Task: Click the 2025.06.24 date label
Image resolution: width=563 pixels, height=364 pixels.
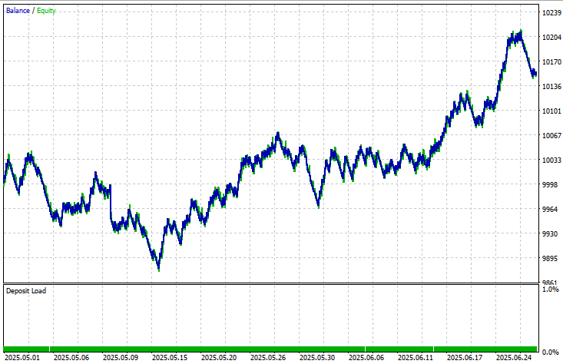Action: pyautogui.click(x=514, y=358)
